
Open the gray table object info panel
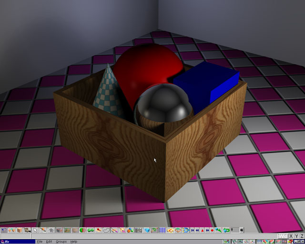(x=138, y=230)
